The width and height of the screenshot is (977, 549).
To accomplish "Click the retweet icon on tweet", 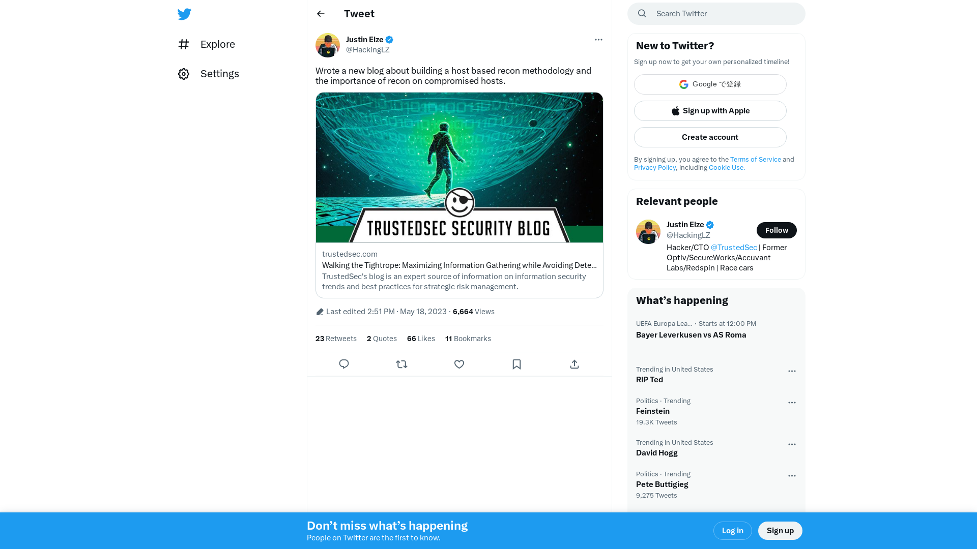I will (401, 364).
